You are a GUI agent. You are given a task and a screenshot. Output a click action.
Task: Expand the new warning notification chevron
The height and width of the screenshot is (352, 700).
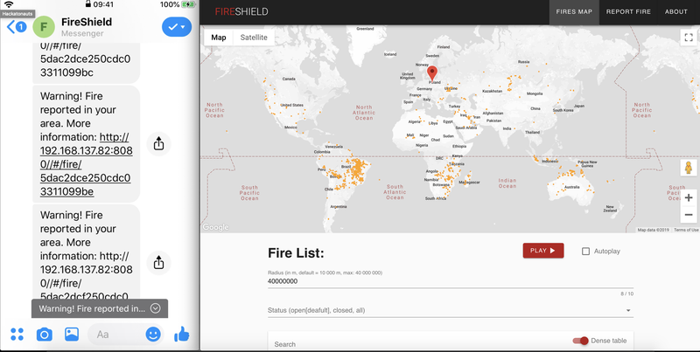click(x=155, y=308)
